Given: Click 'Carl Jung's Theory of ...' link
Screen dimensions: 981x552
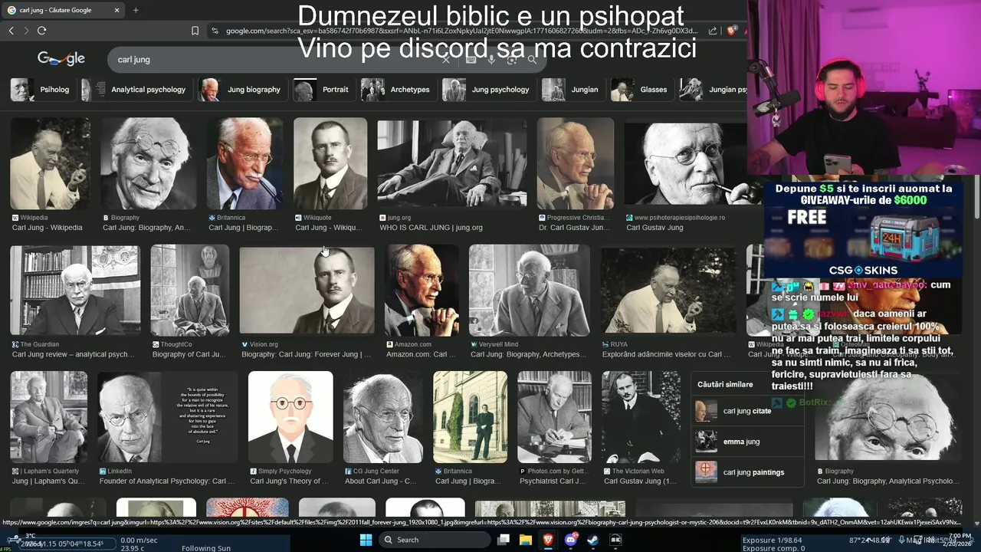Looking at the screenshot, I should pos(289,481).
